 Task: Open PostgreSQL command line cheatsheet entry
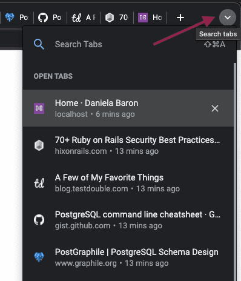coord(128,220)
